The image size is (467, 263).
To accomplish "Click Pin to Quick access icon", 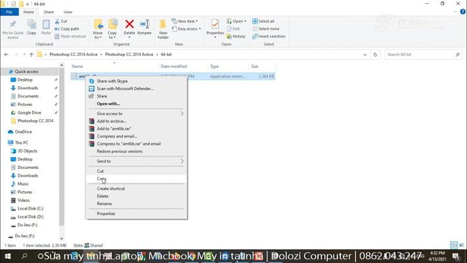I will [12, 28].
